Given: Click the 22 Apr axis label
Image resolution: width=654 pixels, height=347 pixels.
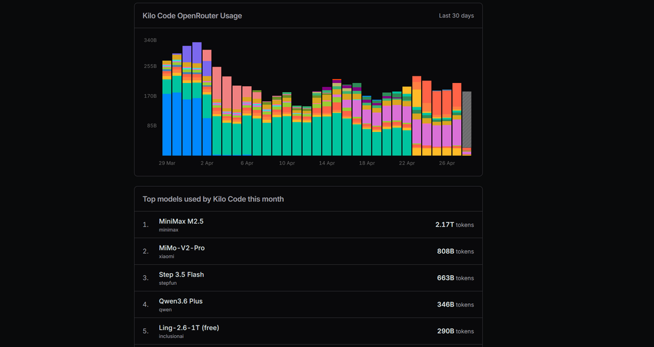Looking at the screenshot, I should point(407,163).
